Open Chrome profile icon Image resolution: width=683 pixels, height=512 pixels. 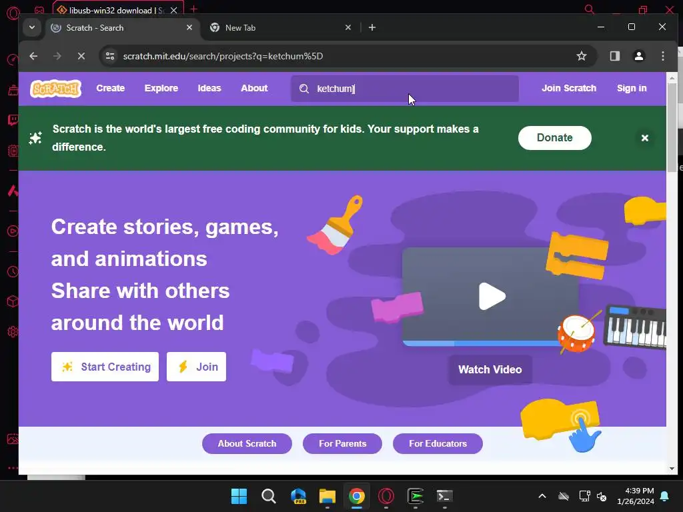[639, 56]
